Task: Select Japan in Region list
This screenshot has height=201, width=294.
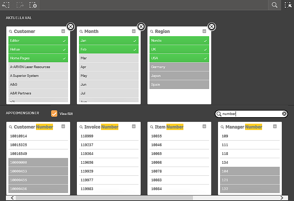Action: (179, 76)
